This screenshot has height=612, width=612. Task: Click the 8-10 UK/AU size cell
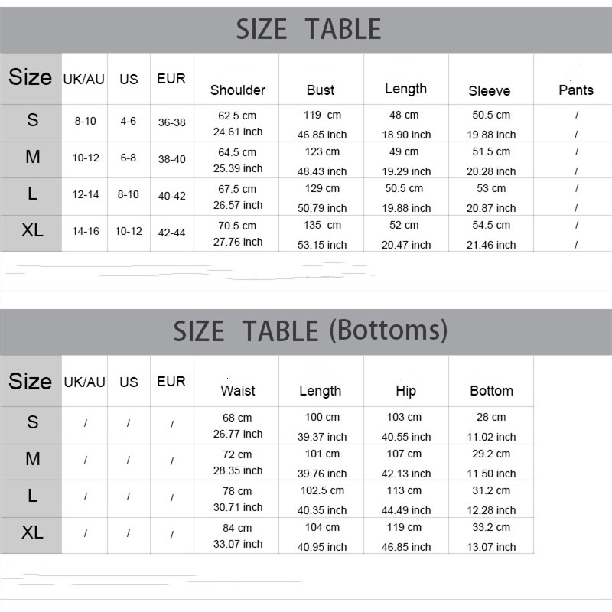(86, 121)
